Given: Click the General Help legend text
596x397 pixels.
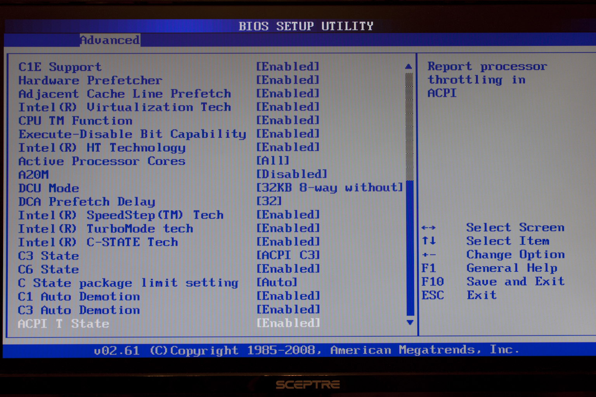Looking at the screenshot, I should coord(512,268).
